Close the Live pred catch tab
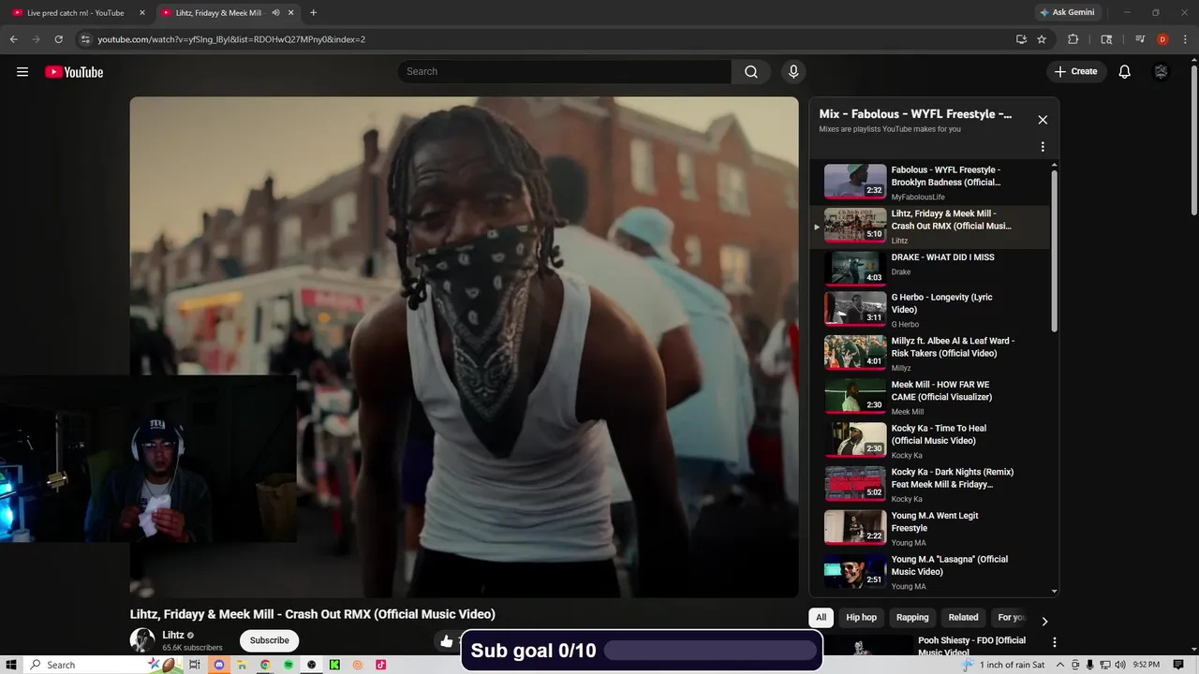Image resolution: width=1199 pixels, height=674 pixels. click(142, 13)
